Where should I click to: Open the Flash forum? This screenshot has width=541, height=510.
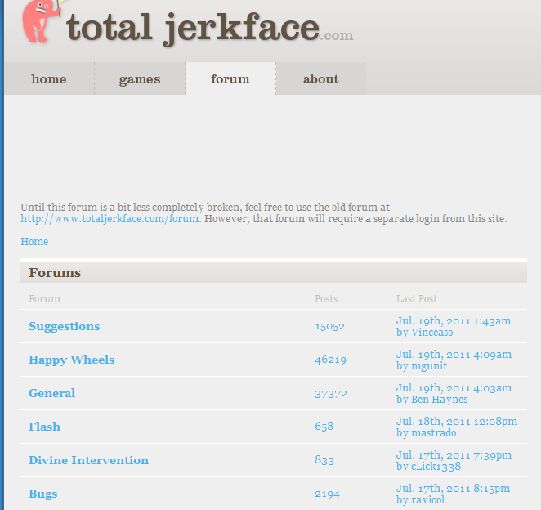pos(44,427)
